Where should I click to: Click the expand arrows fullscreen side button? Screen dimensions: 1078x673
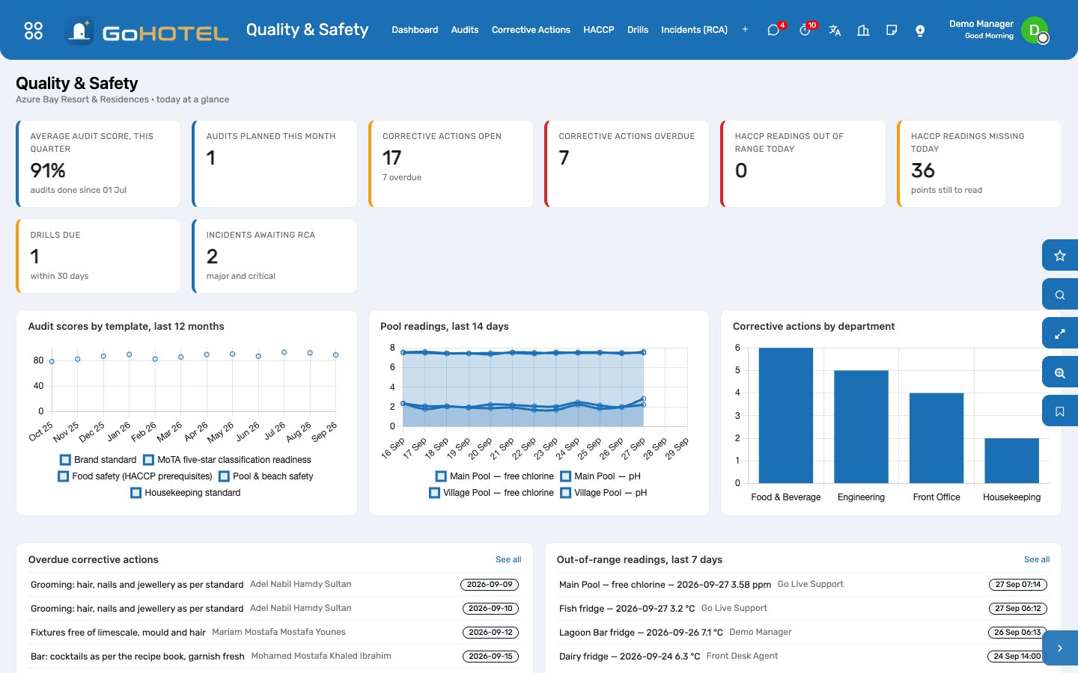pyautogui.click(x=1060, y=334)
